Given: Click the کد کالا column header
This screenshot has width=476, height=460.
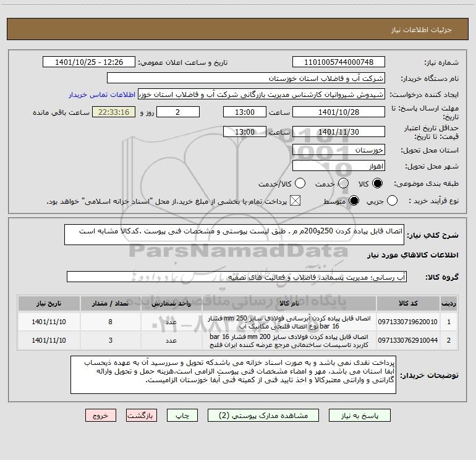Looking at the screenshot, I should tap(408, 303).
